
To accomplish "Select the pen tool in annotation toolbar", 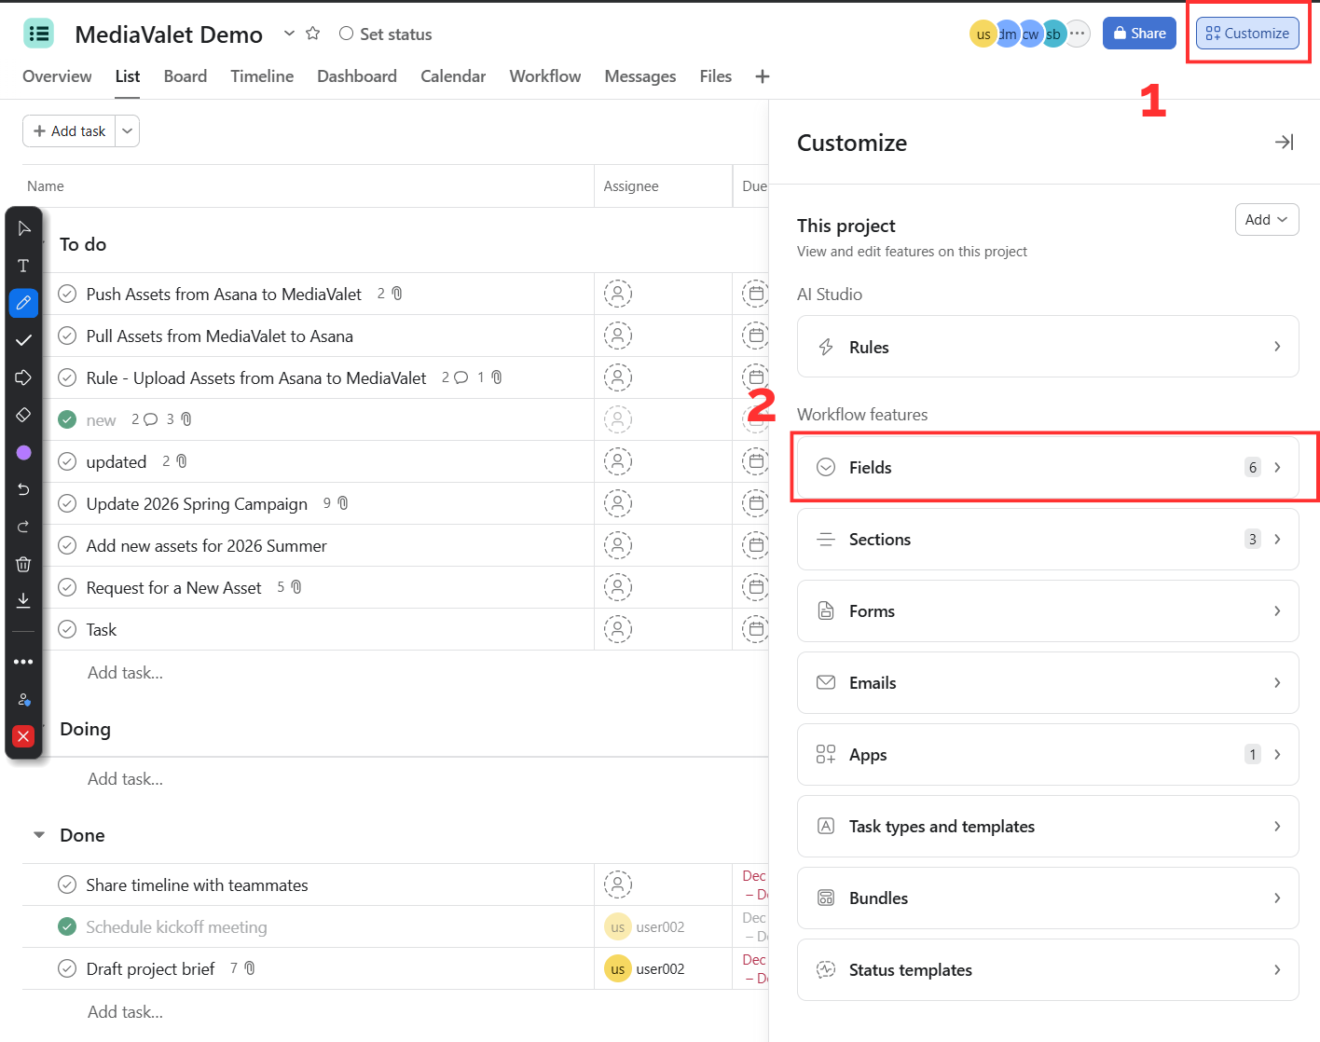I will (x=23, y=303).
